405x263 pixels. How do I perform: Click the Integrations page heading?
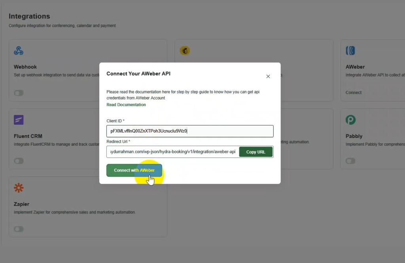29,16
